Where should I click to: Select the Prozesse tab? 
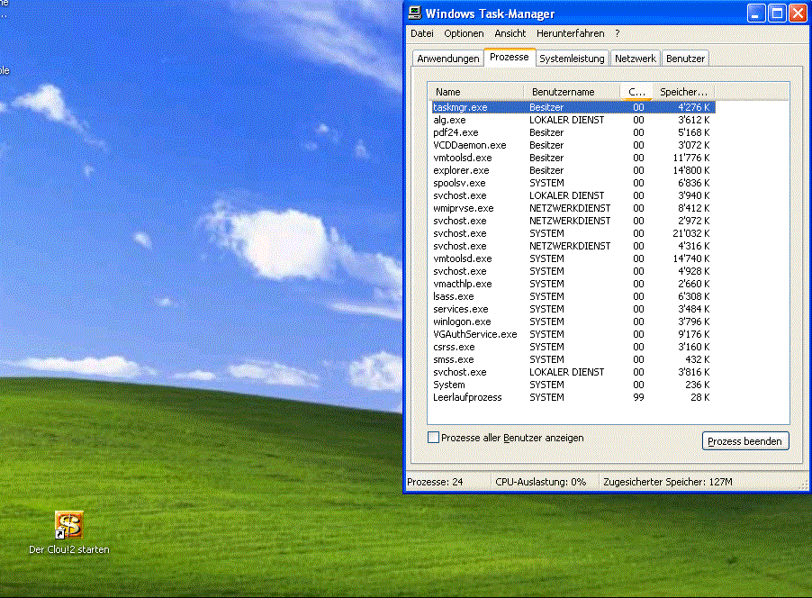509,57
